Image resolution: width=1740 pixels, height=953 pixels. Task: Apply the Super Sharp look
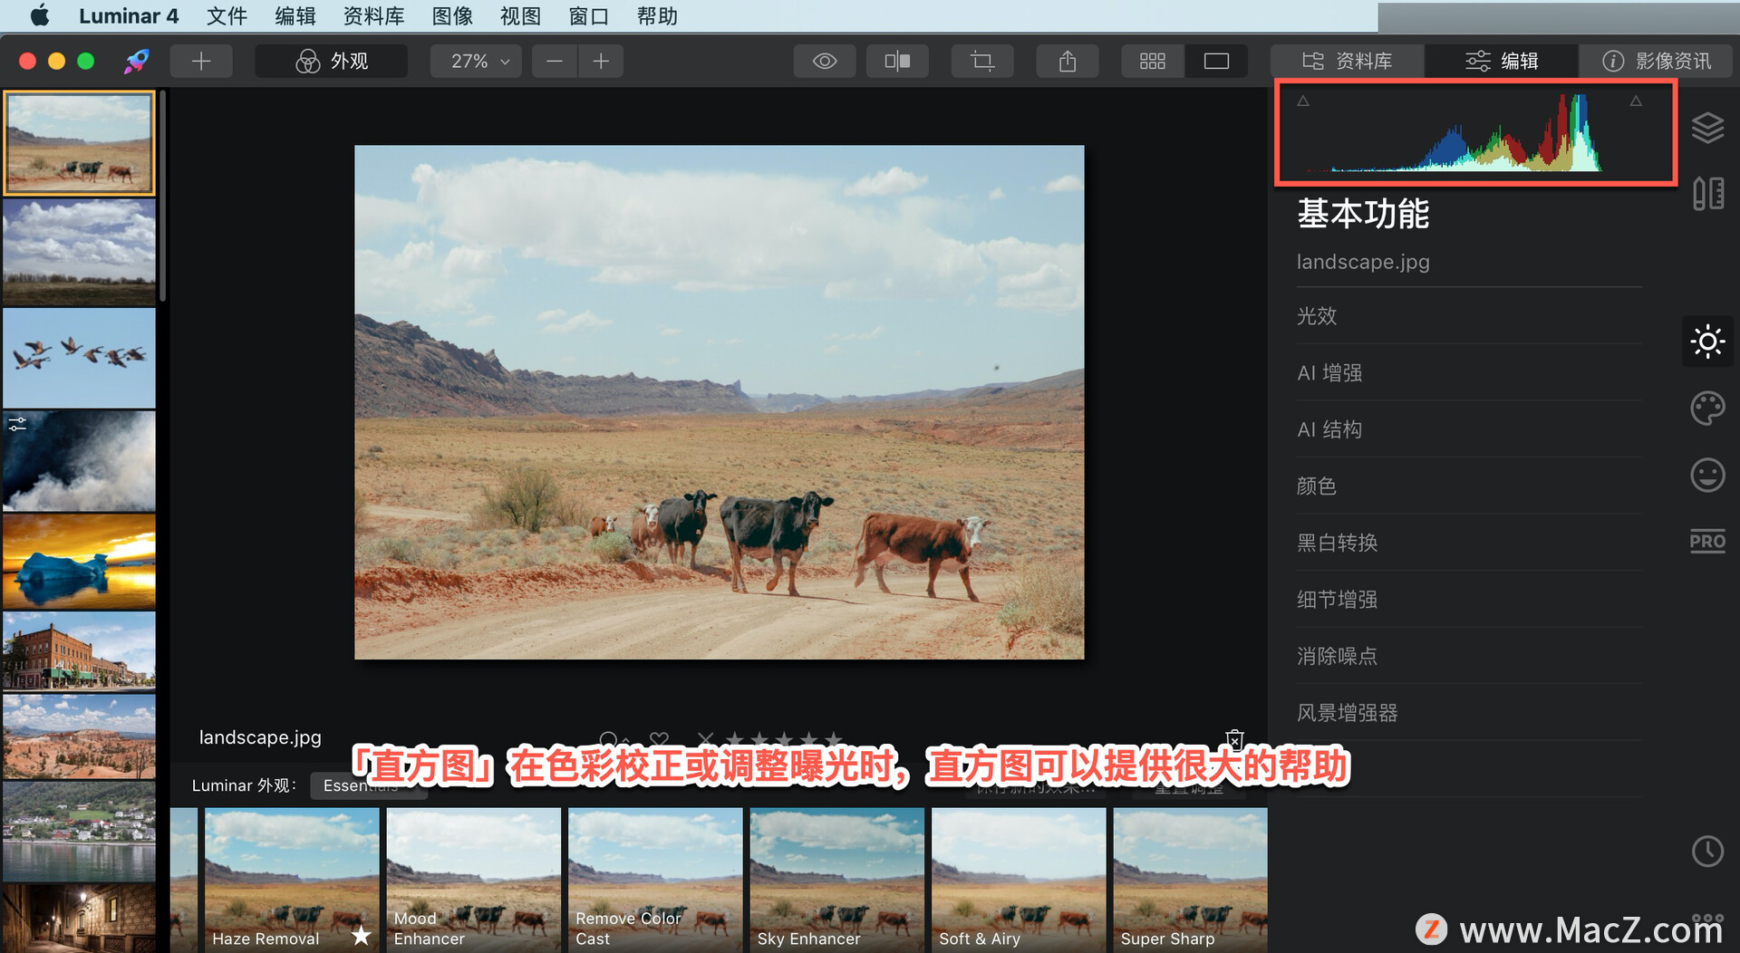(x=1191, y=880)
